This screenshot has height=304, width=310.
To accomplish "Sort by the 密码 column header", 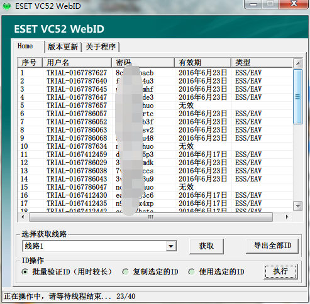I will (x=143, y=62).
